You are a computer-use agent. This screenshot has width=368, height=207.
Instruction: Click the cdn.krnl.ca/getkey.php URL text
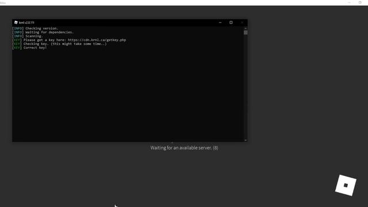[97, 40]
